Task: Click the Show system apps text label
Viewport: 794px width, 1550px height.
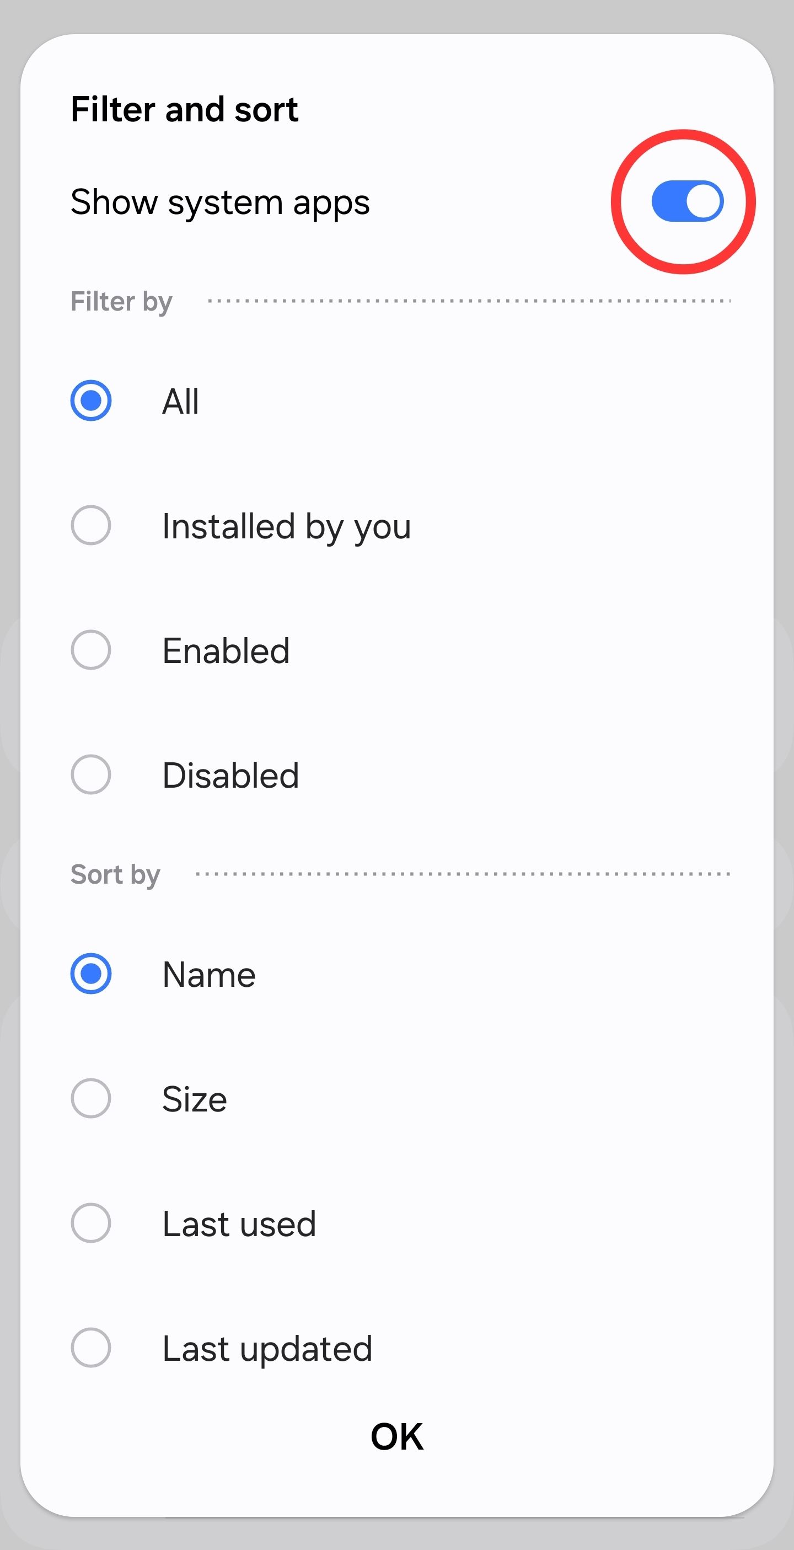Action: coord(220,202)
